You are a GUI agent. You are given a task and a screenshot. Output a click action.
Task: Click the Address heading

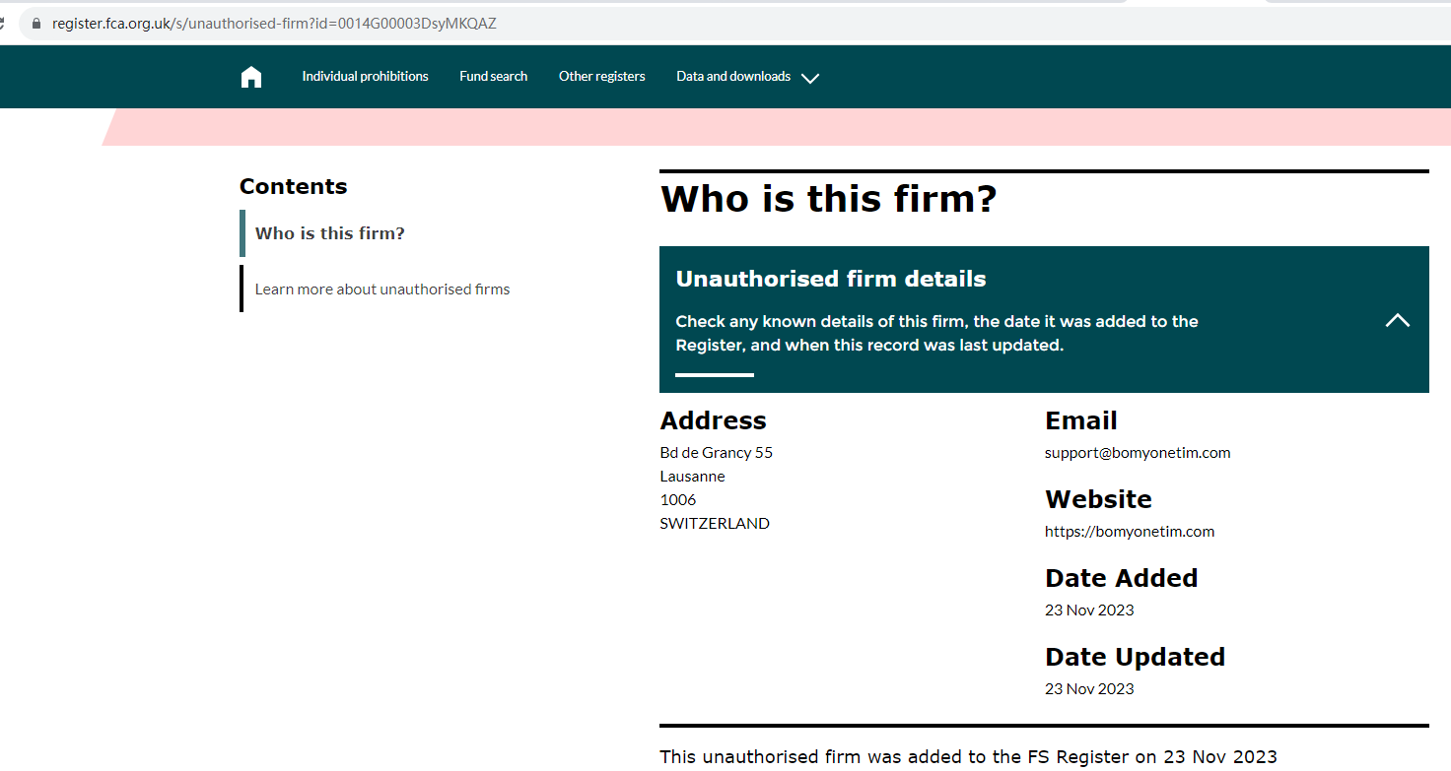[x=713, y=420]
